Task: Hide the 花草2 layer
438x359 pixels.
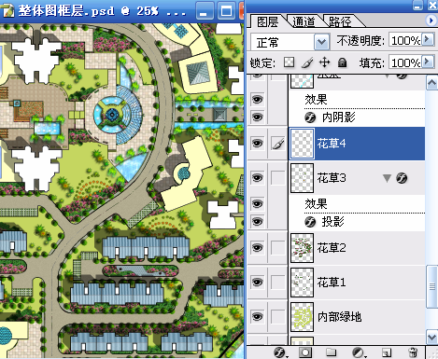Action: tap(257, 248)
